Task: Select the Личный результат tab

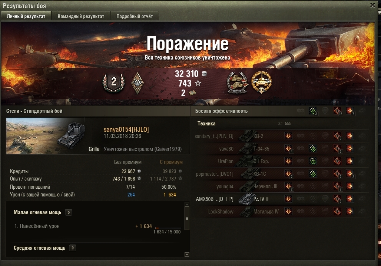Action: point(26,16)
